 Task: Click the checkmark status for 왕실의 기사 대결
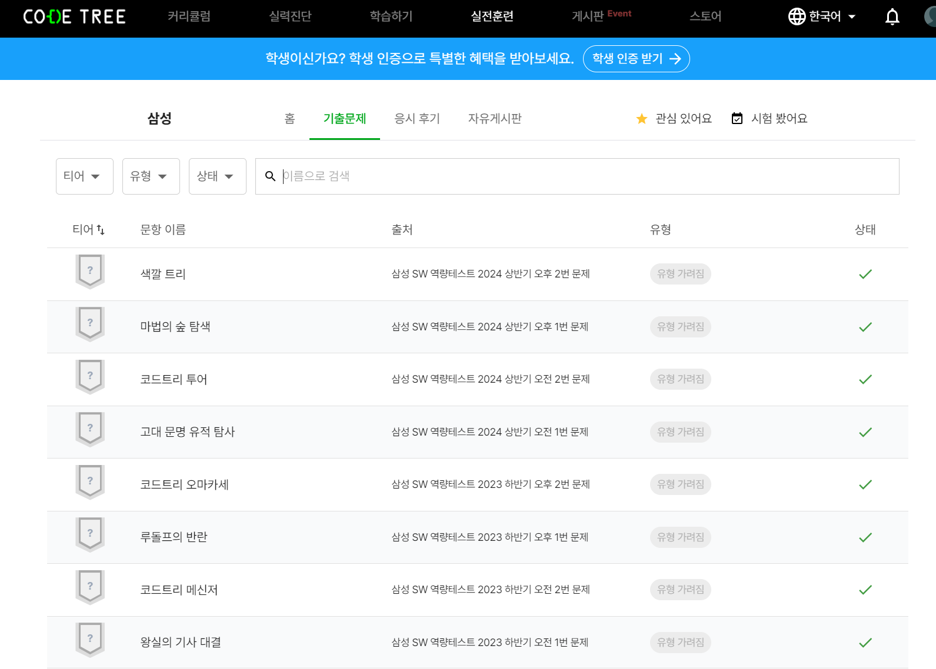coord(865,643)
